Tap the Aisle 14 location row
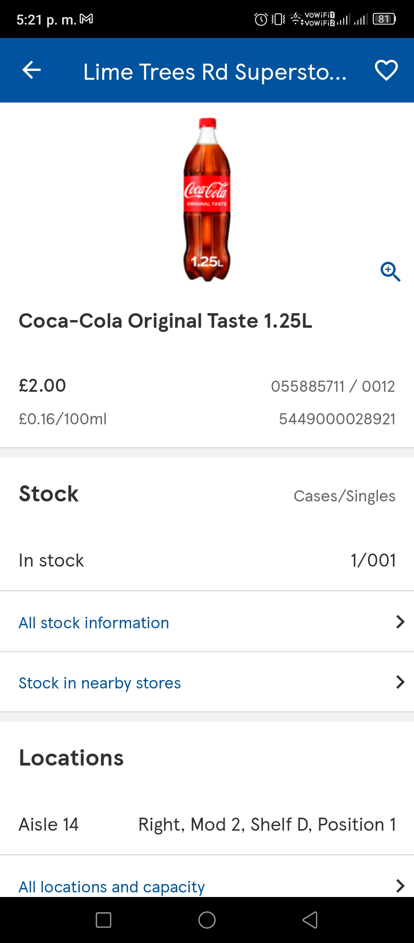 (x=207, y=824)
